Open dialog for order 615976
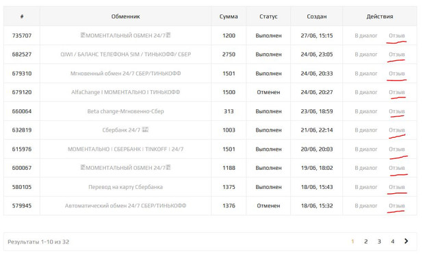438x260 pixels. tap(366, 149)
